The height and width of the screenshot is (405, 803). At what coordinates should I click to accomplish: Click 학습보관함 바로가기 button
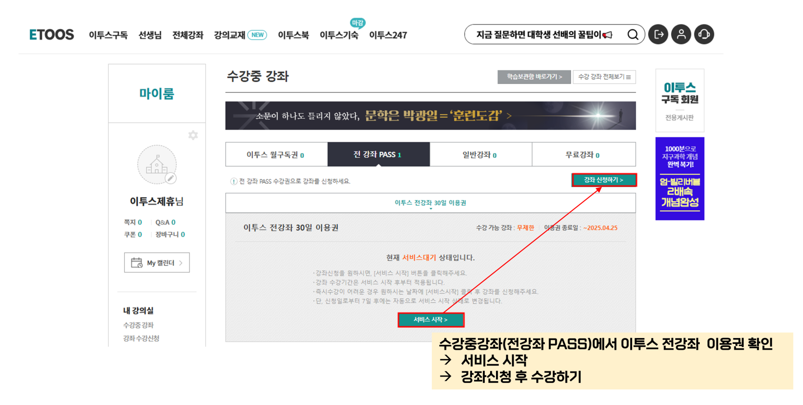534,77
